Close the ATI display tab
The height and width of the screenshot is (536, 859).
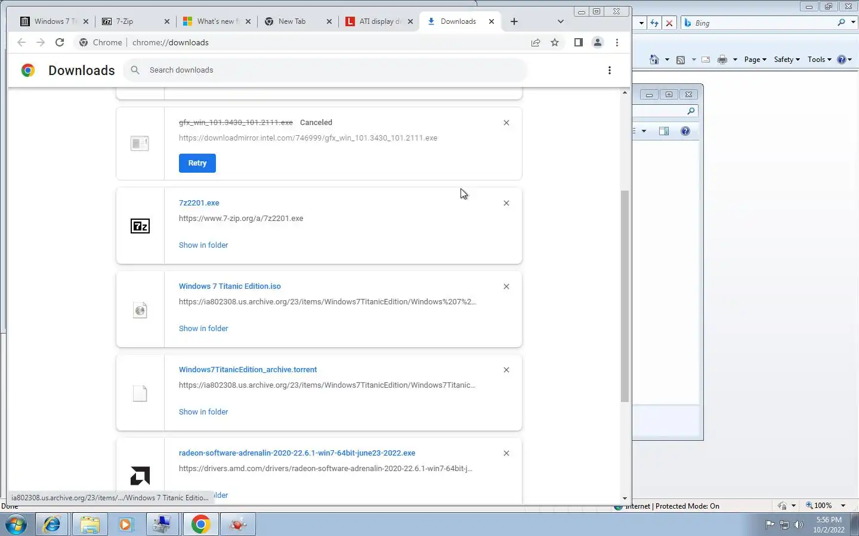tap(410, 21)
